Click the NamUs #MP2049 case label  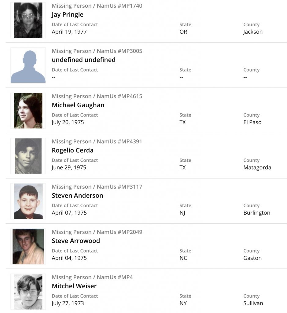point(97,232)
